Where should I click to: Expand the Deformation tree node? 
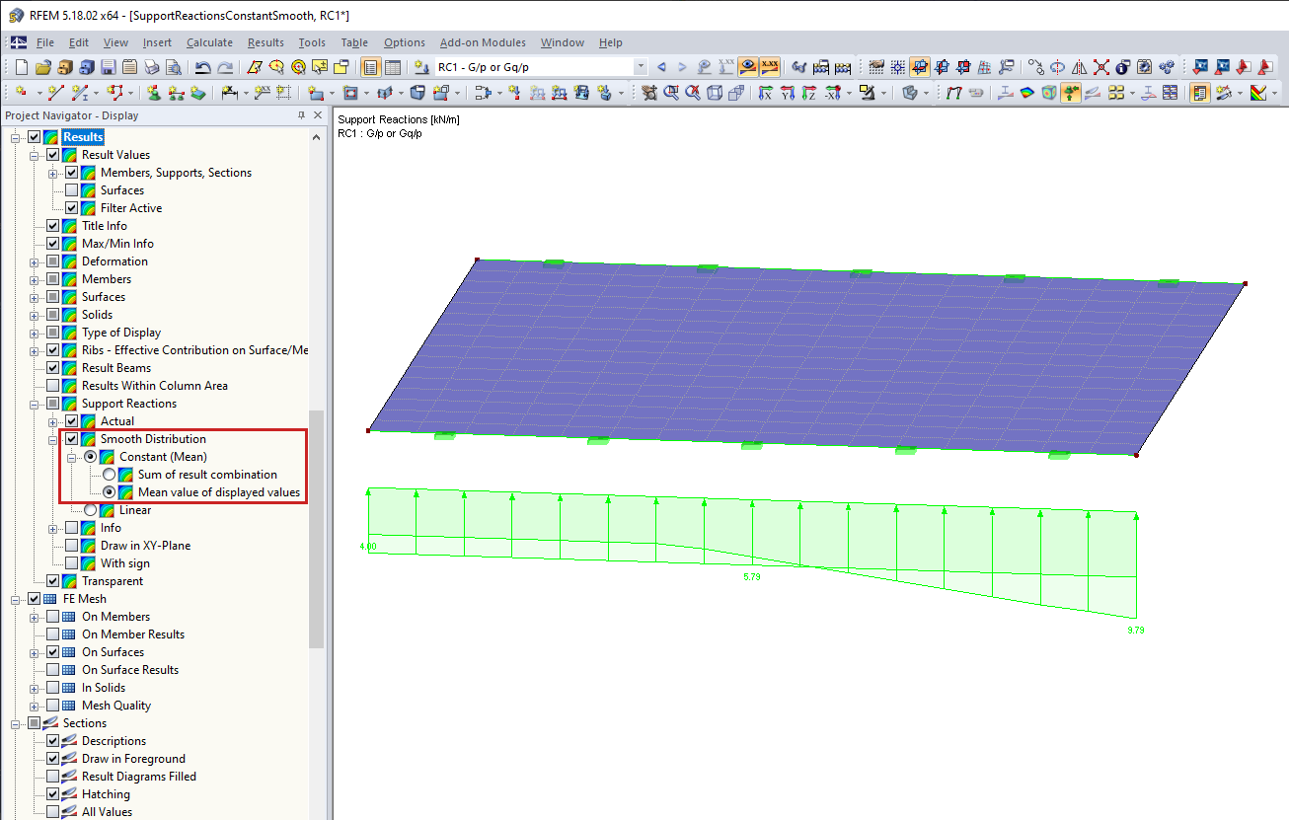35,261
